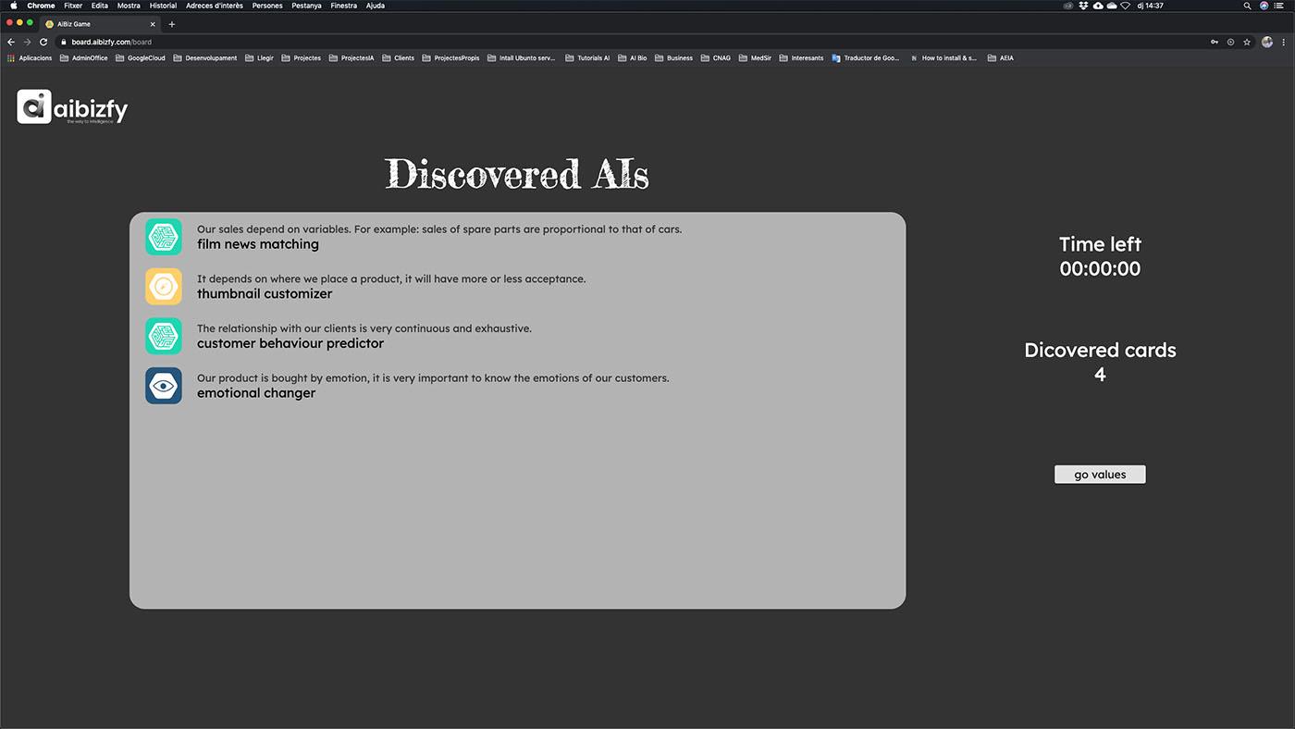The width and height of the screenshot is (1295, 729).
Task: Open the saved passwords key icon
Action: coord(1215,42)
